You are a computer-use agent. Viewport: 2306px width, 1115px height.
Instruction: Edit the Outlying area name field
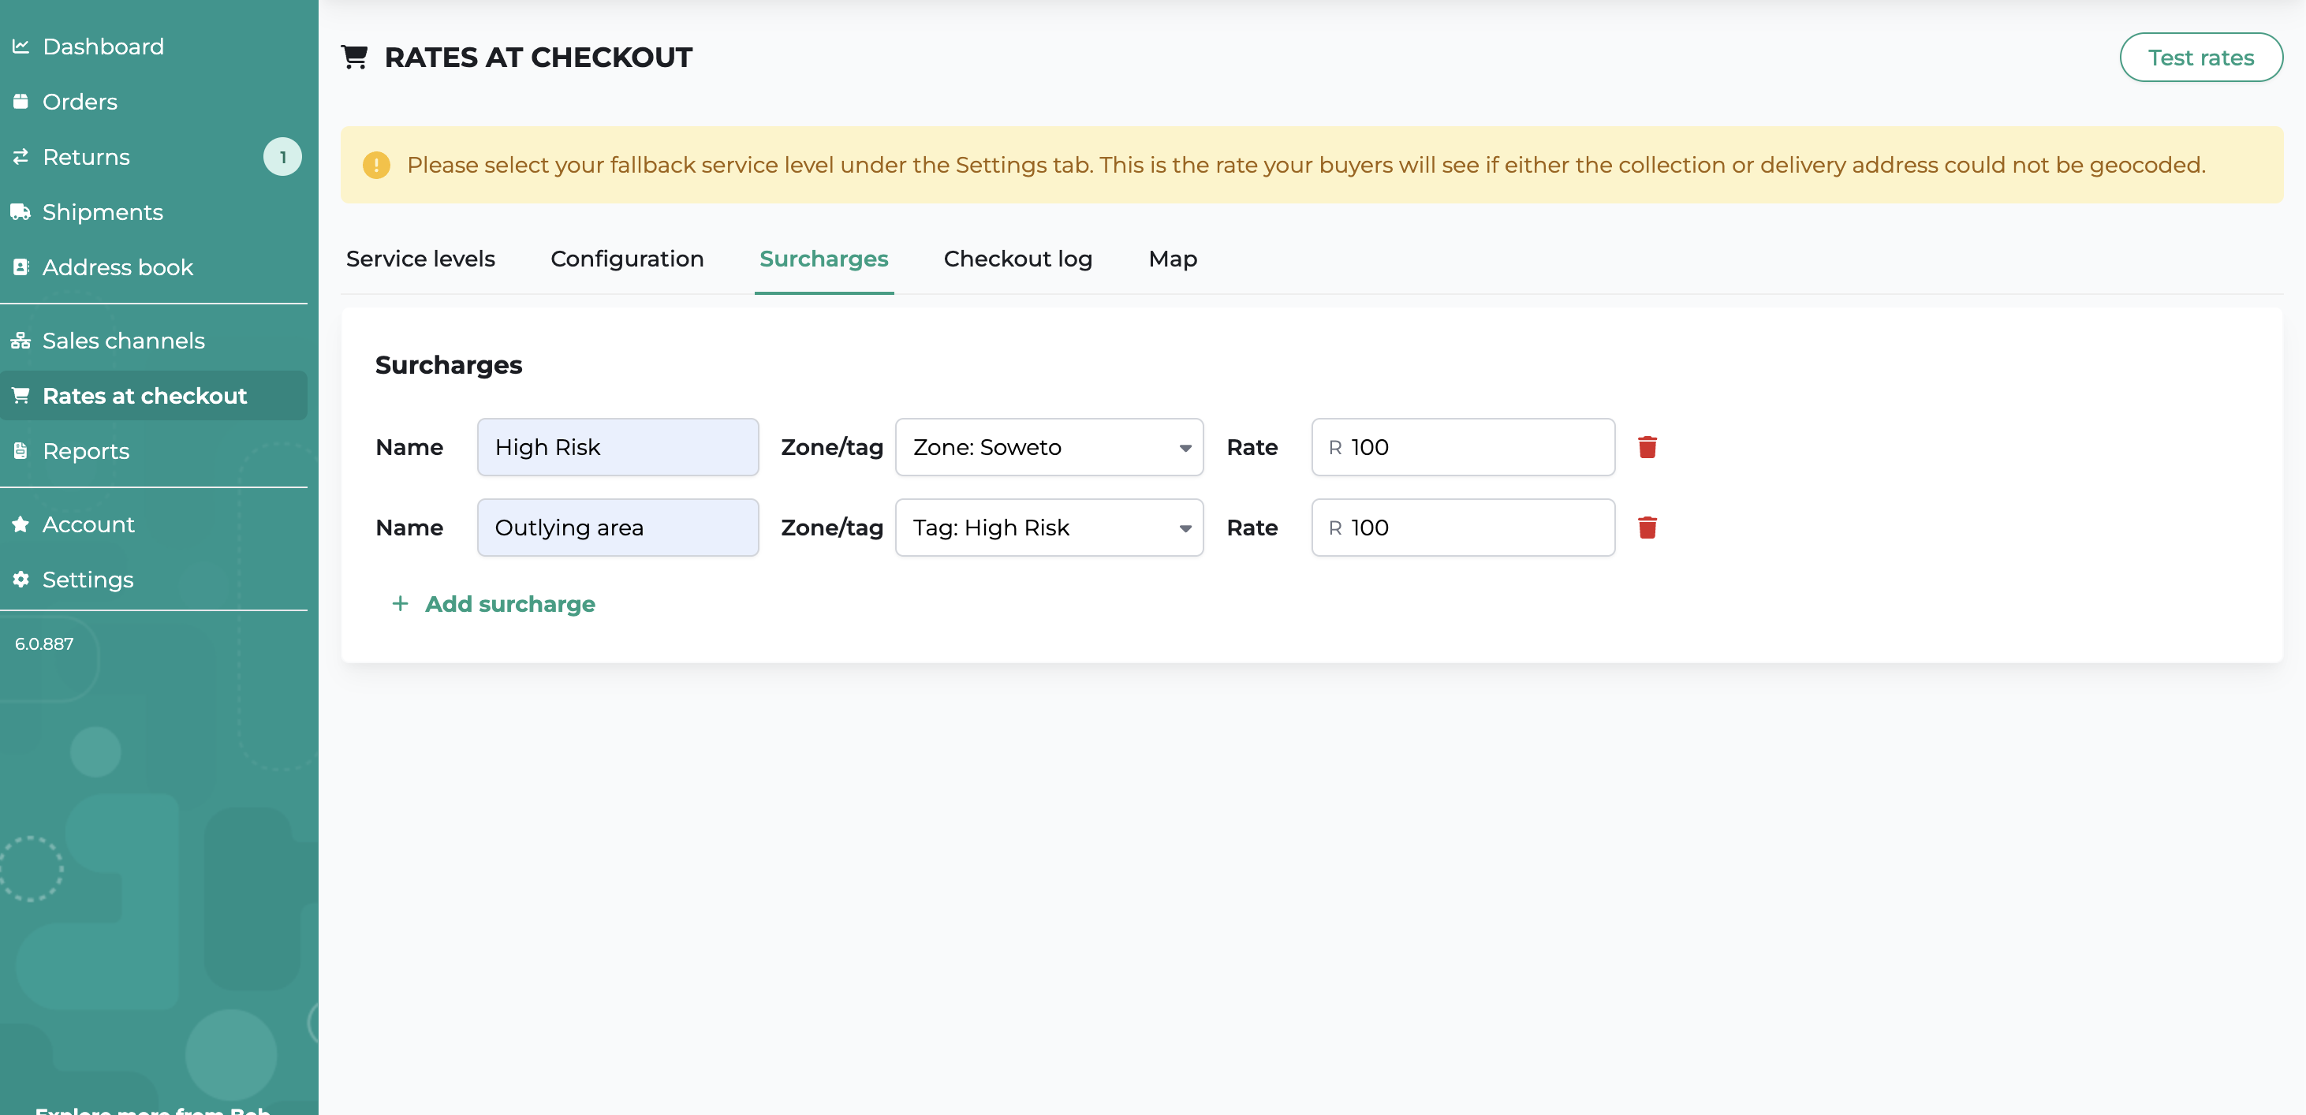[x=618, y=527]
